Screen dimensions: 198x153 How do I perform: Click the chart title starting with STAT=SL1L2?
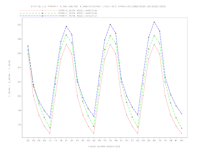(x=98, y=6)
